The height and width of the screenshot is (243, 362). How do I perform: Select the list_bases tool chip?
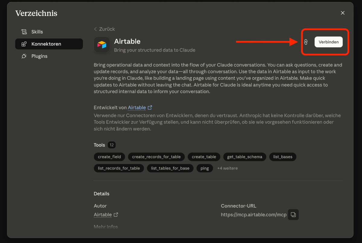click(283, 157)
